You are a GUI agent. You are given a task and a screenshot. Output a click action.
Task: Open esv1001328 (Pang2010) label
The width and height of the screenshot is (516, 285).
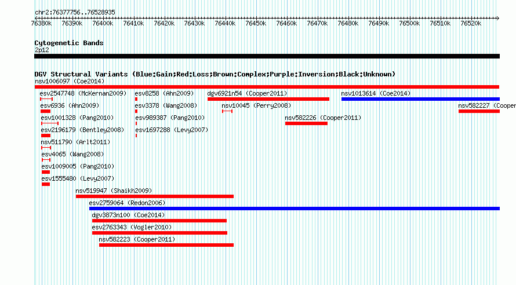77,118
